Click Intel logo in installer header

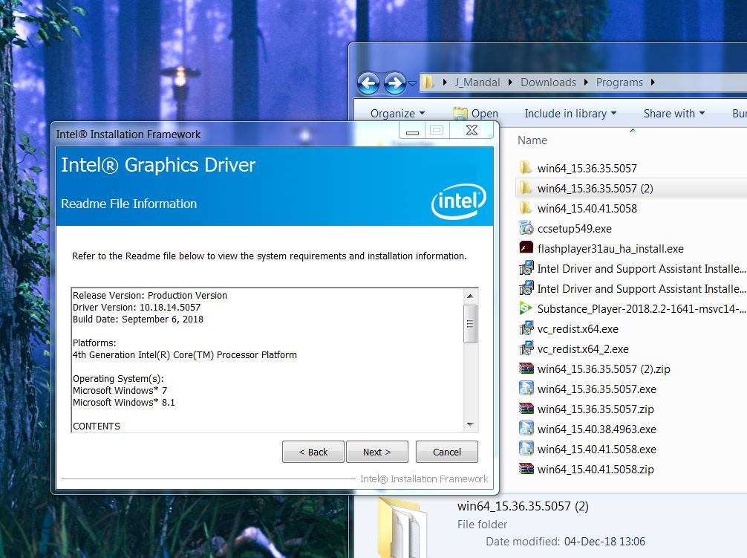pos(459,201)
